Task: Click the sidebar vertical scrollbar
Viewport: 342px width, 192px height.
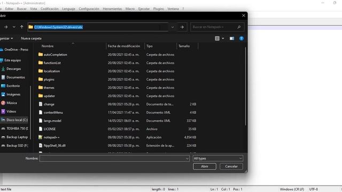Action: point(30,112)
